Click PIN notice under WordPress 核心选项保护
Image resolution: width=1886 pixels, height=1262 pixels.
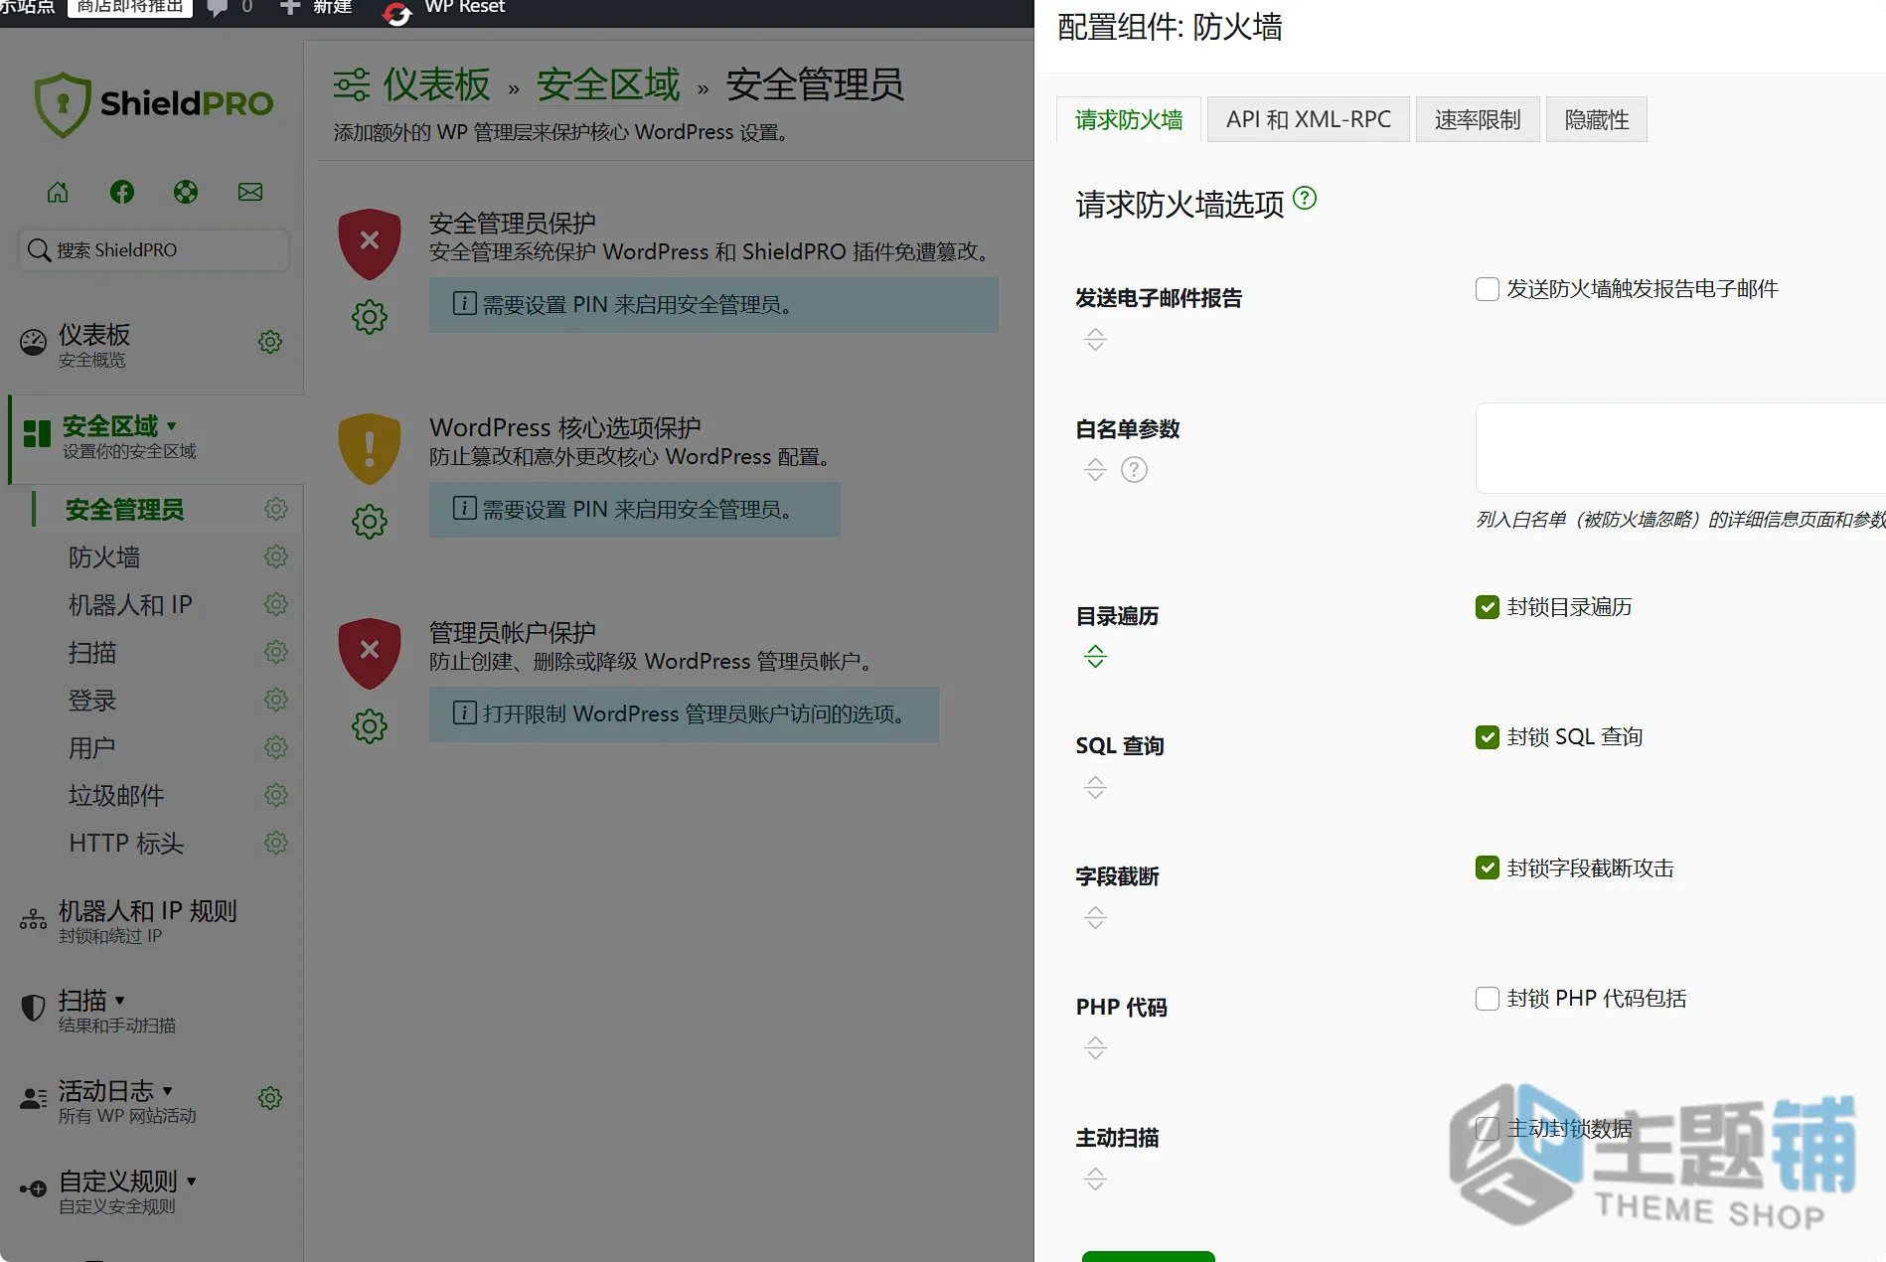click(635, 509)
